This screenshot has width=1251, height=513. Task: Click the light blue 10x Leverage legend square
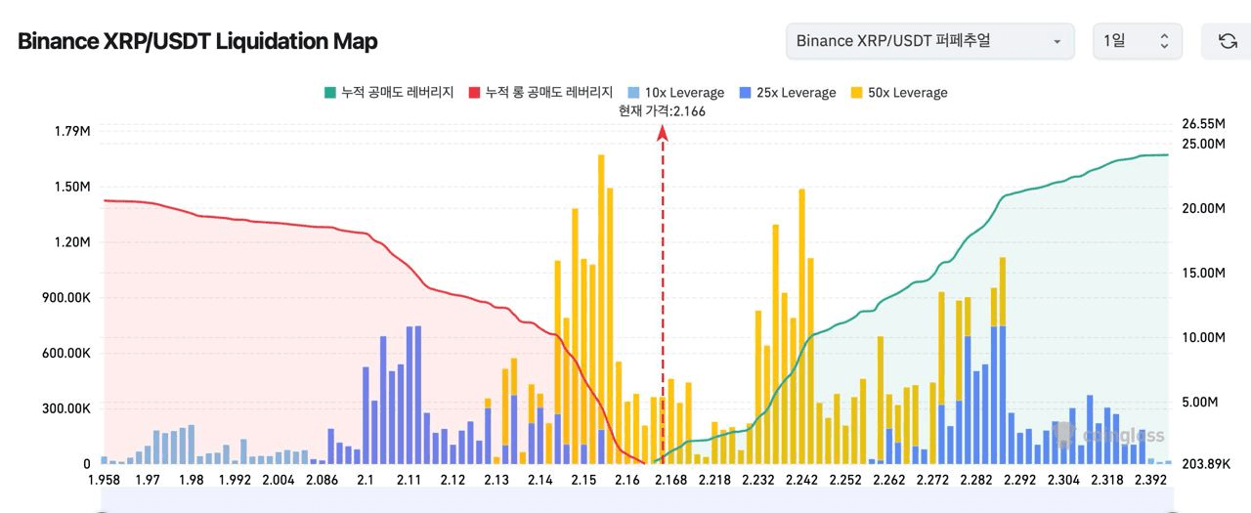click(634, 93)
